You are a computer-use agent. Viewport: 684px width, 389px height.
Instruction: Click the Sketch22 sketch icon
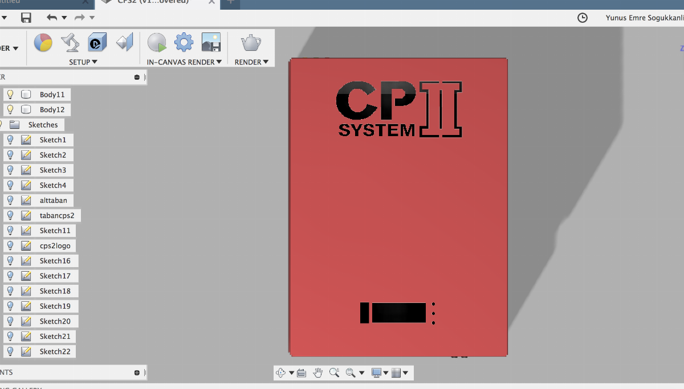(x=26, y=351)
